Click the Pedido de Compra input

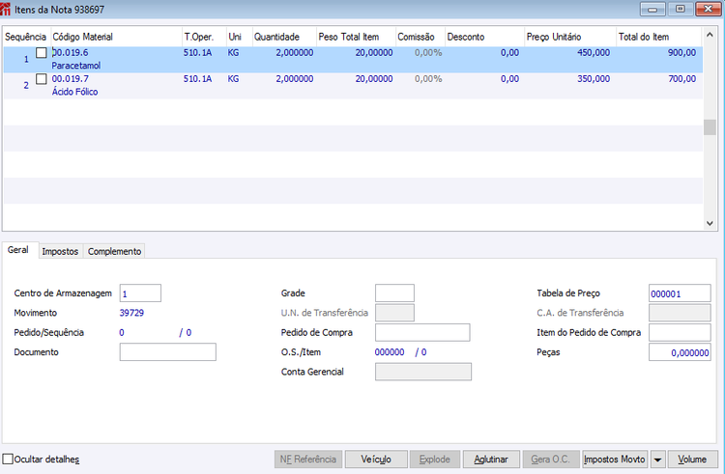coord(422,332)
